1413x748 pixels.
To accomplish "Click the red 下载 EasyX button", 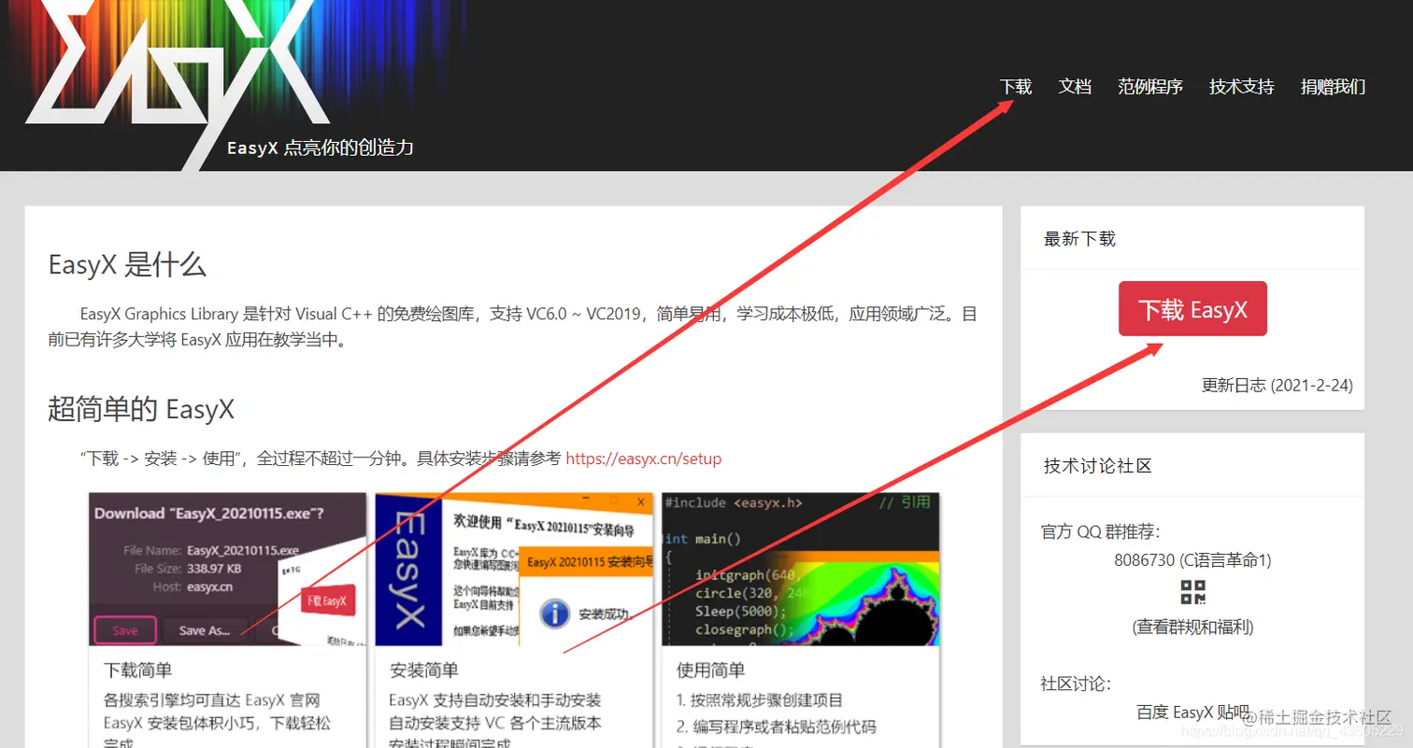I will coord(1192,308).
